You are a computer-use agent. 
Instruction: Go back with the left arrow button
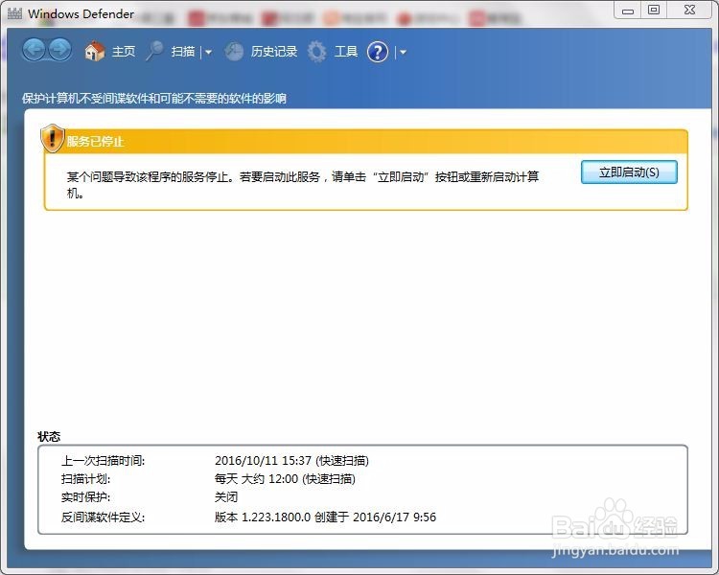(x=34, y=50)
